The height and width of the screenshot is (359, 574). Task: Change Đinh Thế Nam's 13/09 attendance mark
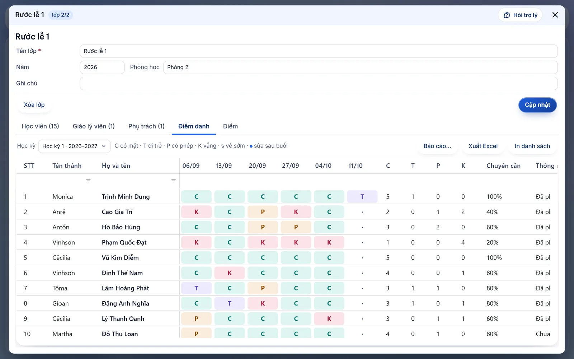(230, 273)
